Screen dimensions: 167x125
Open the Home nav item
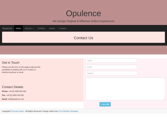19,28
